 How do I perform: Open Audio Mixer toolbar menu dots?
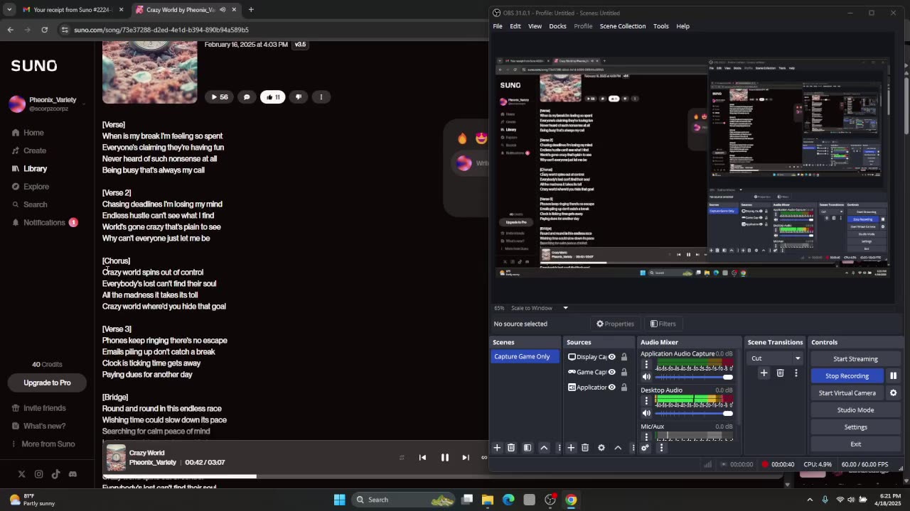pyautogui.click(x=661, y=448)
